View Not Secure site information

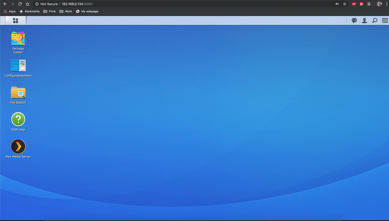pyautogui.click(x=46, y=4)
